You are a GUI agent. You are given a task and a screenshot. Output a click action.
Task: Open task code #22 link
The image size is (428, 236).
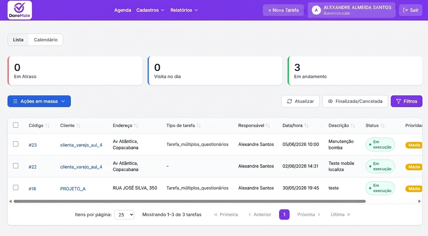coord(33,167)
